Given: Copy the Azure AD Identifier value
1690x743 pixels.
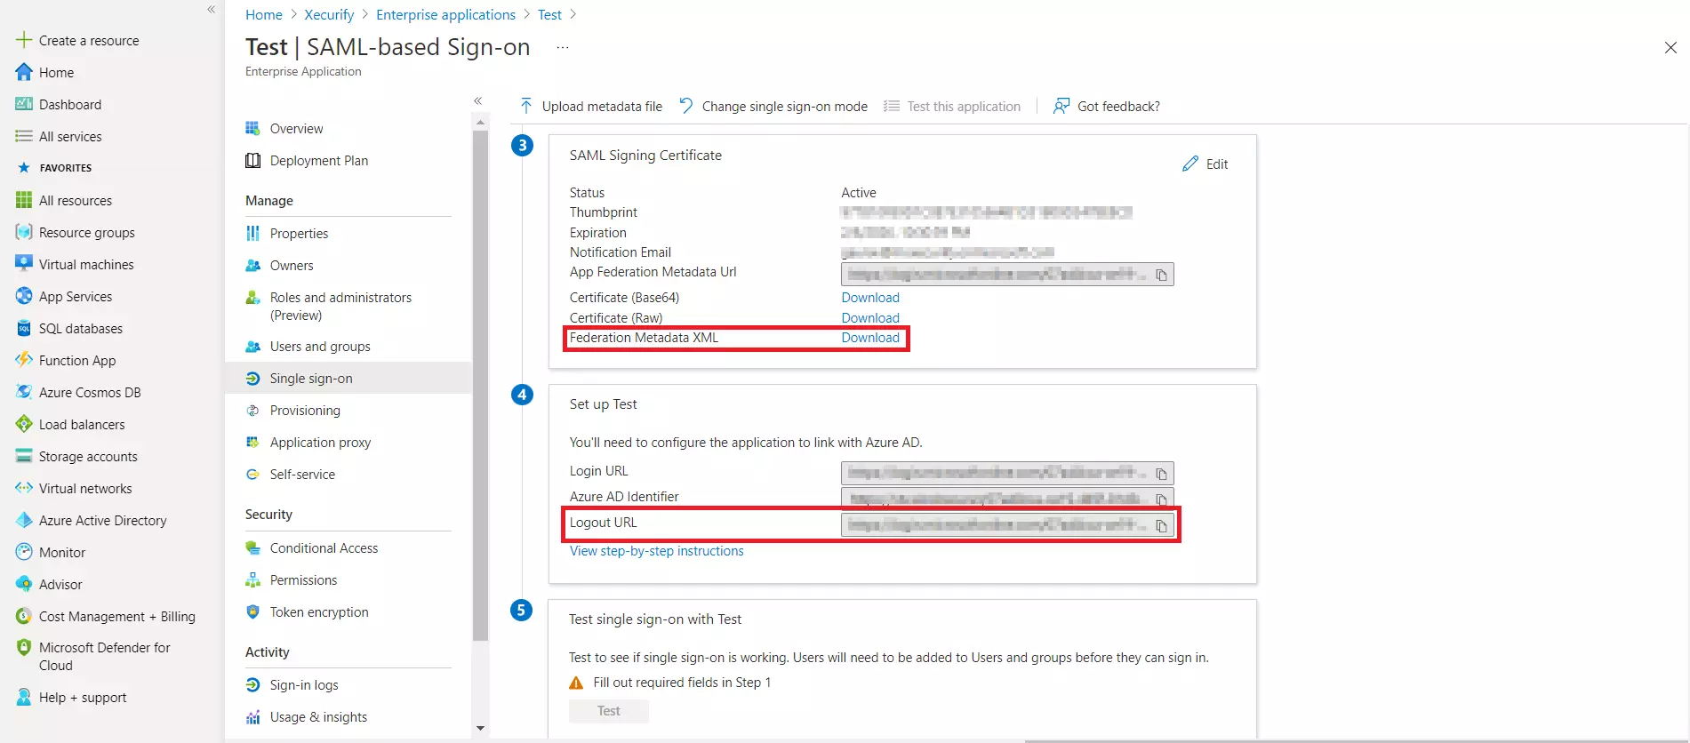Looking at the screenshot, I should click(x=1161, y=499).
